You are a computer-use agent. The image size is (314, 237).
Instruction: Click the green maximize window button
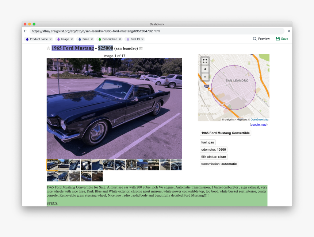34,24
